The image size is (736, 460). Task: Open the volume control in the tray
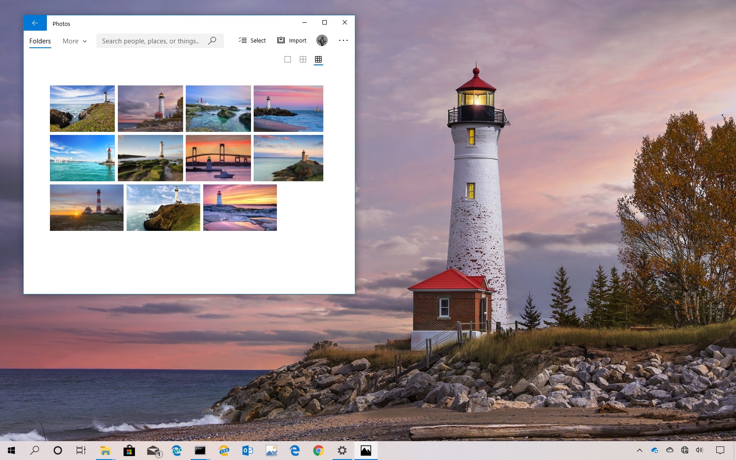coord(699,450)
